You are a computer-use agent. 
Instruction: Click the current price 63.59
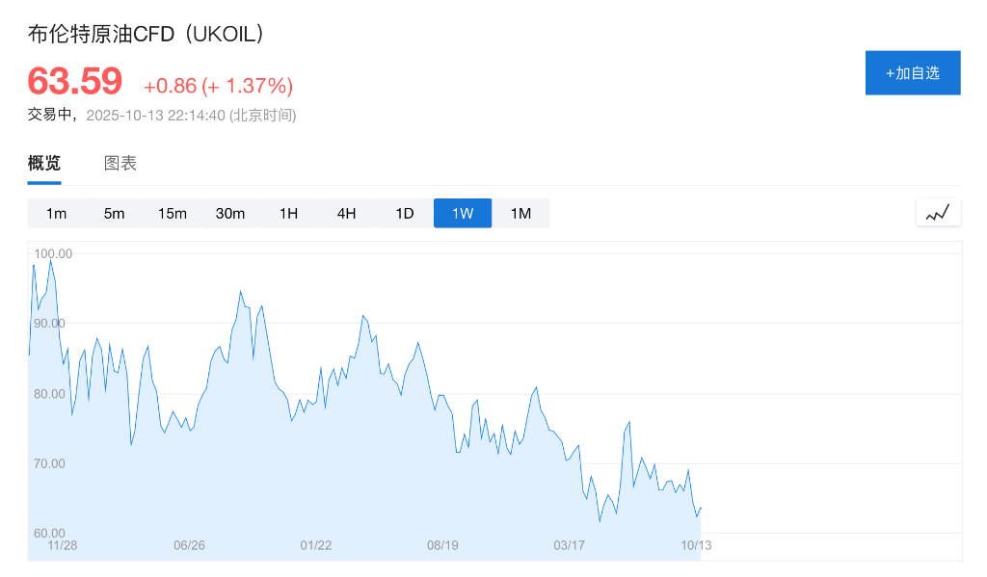click(75, 81)
